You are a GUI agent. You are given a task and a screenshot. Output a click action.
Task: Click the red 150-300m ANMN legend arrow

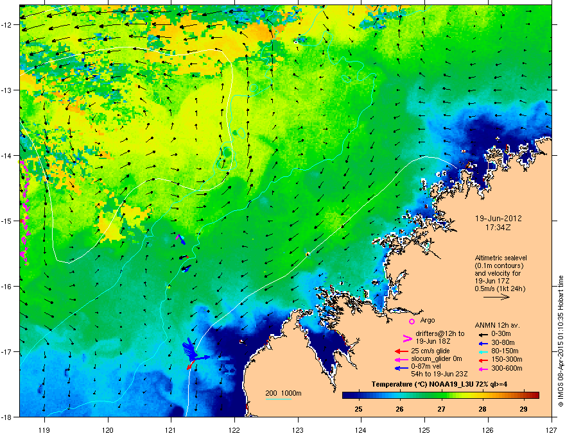(x=483, y=360)
